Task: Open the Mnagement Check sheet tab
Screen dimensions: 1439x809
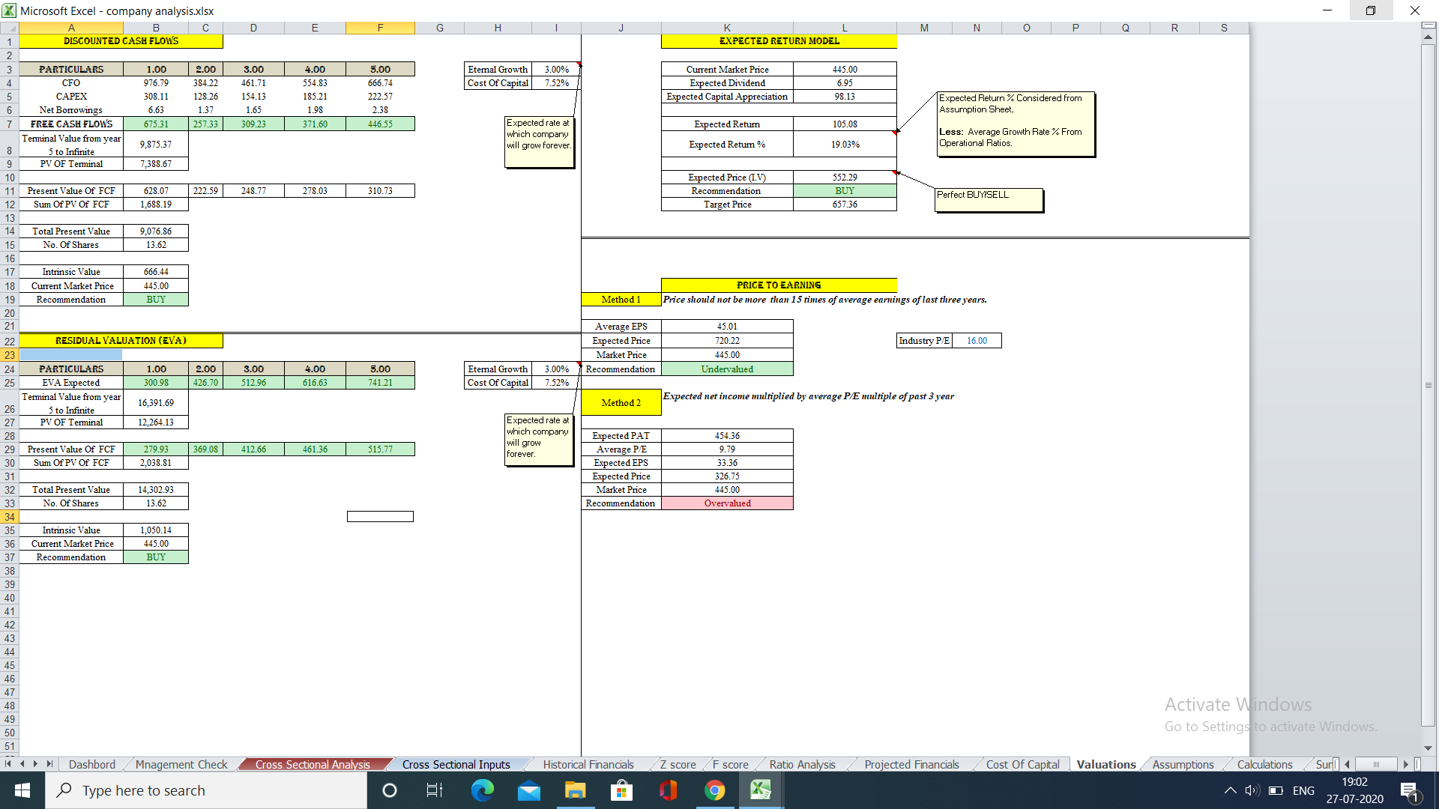Action: (181, 764)
